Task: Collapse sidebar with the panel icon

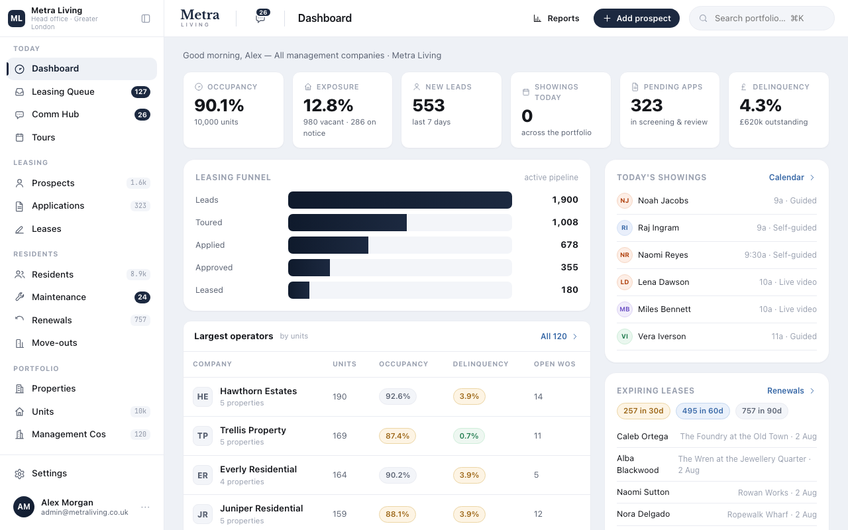Action: click(146, 19)
